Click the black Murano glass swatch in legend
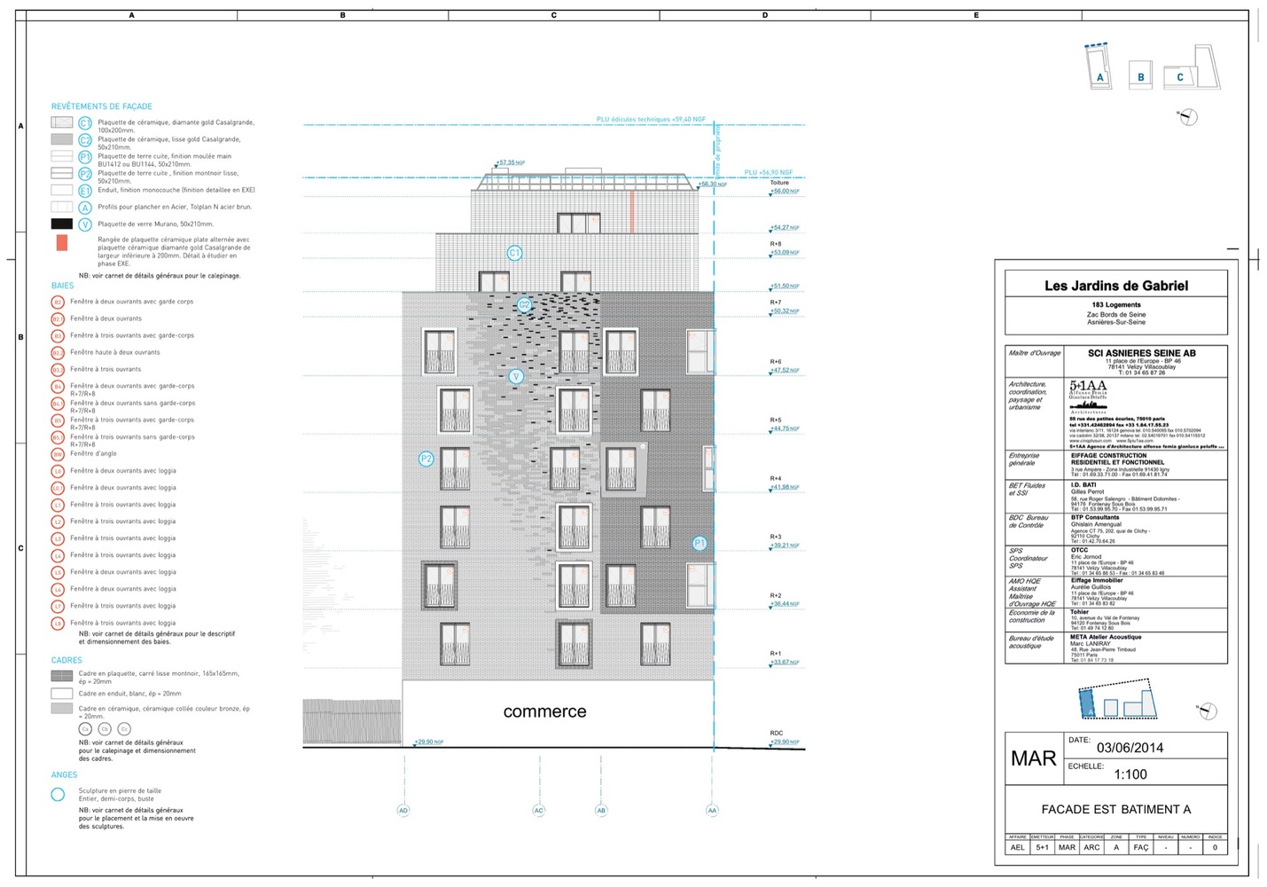This screenshot has width=1267, height=887. point(61,224)
